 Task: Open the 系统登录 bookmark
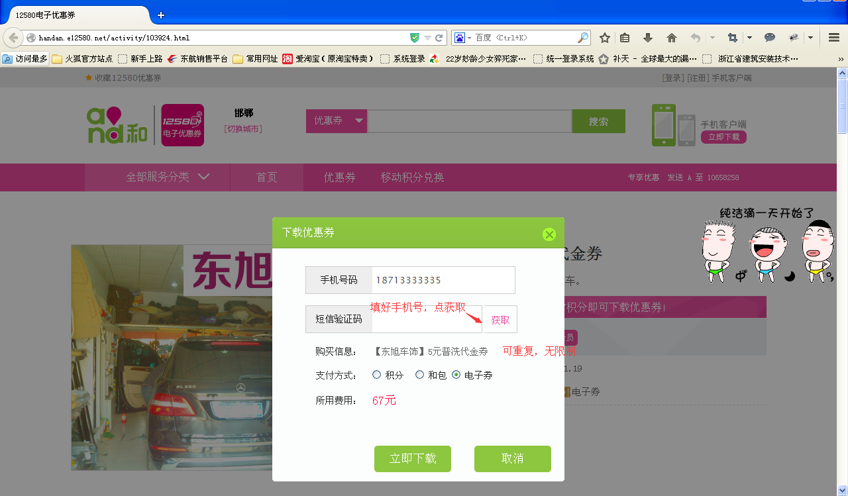coord(403,59)
